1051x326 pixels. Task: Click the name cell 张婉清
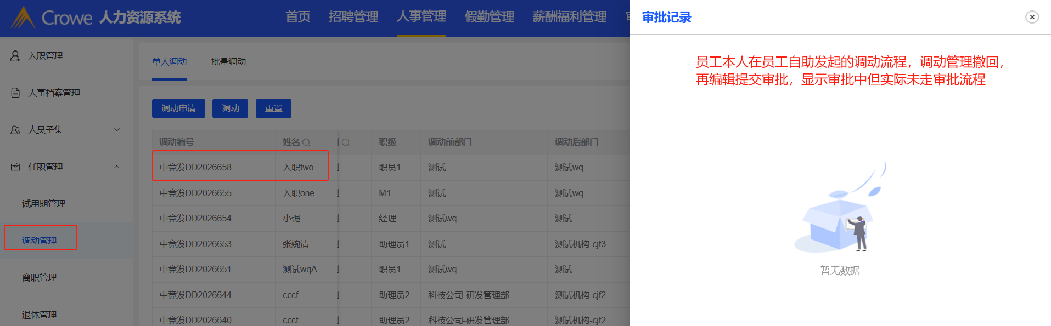pyautogui.click(x=296, y=244)
